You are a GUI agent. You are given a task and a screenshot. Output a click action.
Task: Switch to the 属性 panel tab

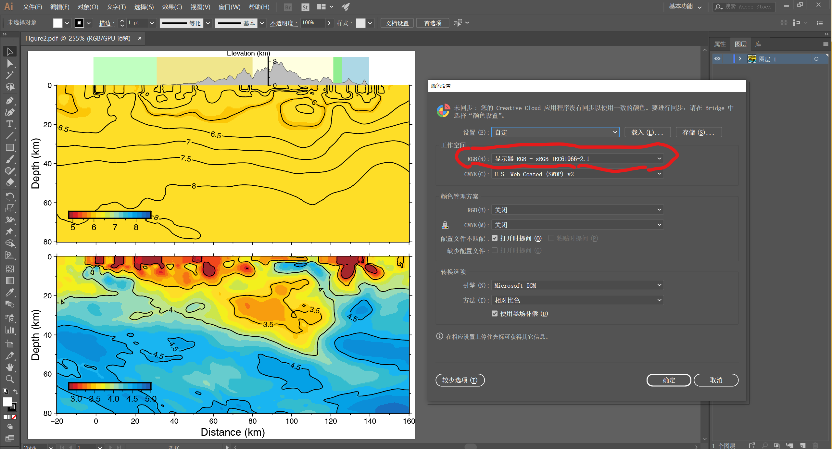click(x=720, y=44)
